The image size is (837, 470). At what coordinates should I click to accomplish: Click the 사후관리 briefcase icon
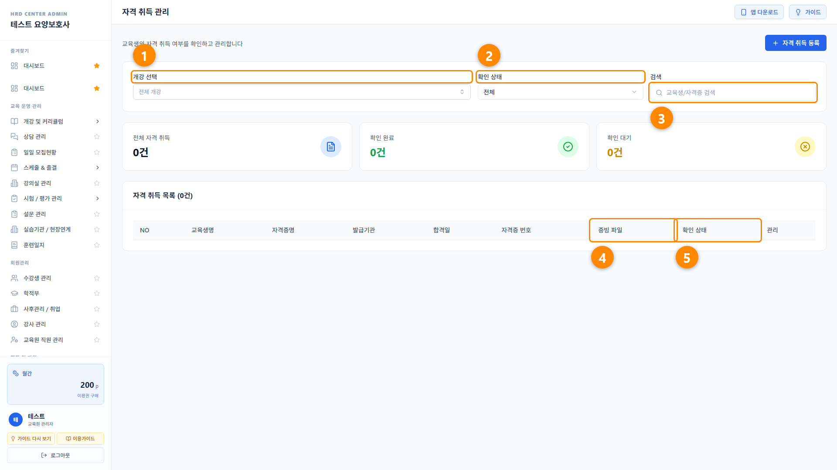pyautogui.click(x=14, y=309)
